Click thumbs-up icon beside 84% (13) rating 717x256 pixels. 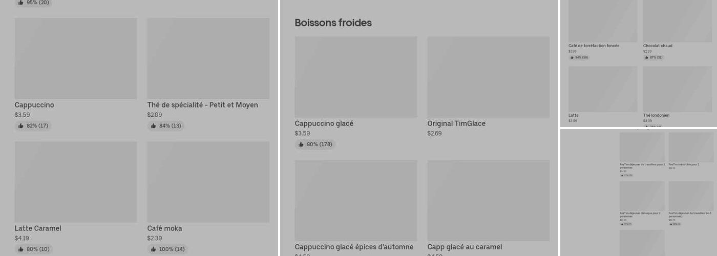pos(154,126)
